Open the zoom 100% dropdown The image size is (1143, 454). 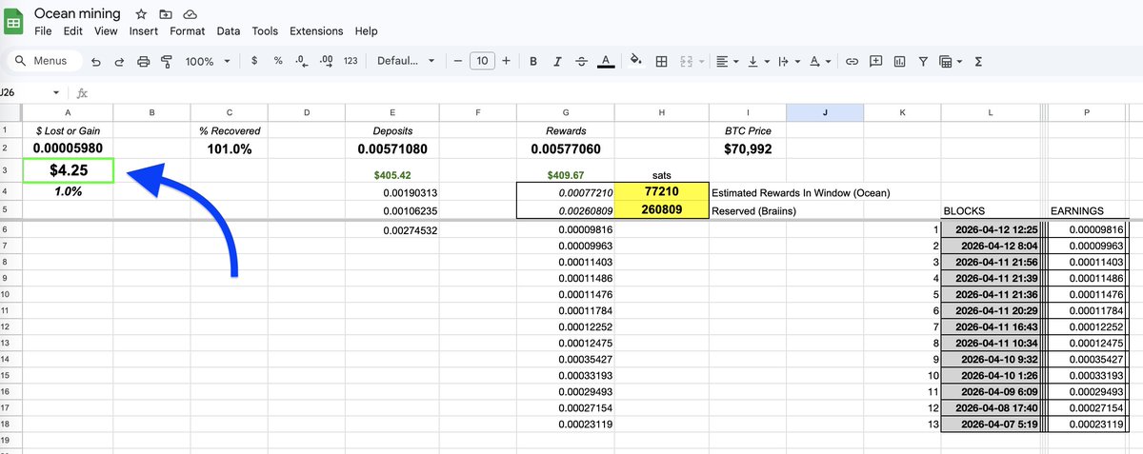pos(207,61)
